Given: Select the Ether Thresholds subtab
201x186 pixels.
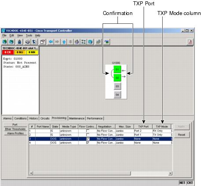Looking at the screenshot, I should pos(15,129).
